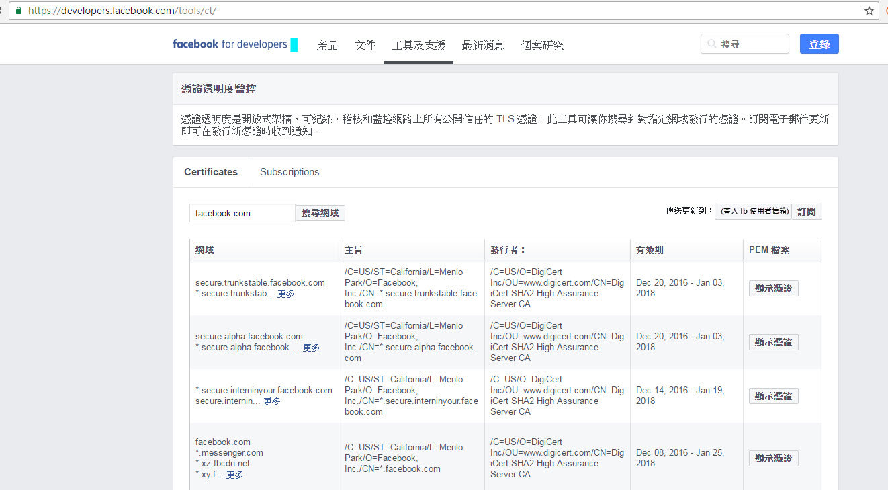The width and height of the screenshot is (888, 490).
Task: Click the 訂閱 subscribe button
Action: (x=806, y=212)
